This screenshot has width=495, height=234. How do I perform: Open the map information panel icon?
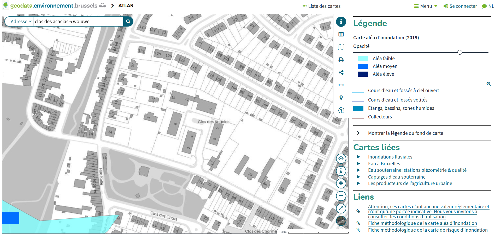coord(341,22)
